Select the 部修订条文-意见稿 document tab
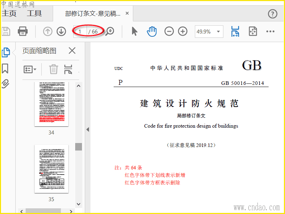 click(93, 14)
